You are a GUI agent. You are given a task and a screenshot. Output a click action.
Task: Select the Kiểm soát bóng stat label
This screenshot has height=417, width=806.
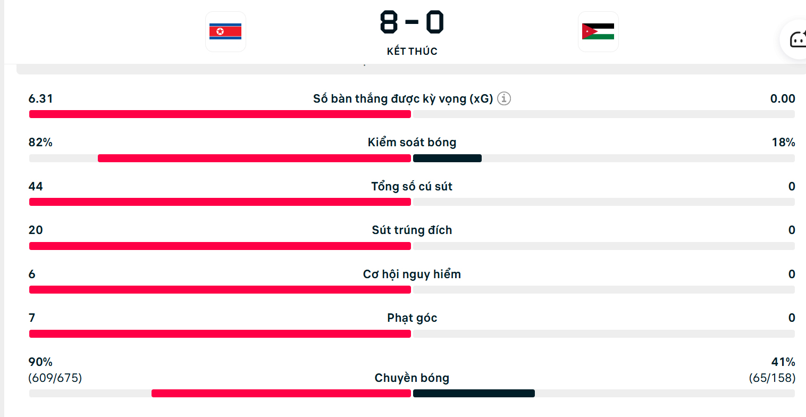click(x=412, y=143)
